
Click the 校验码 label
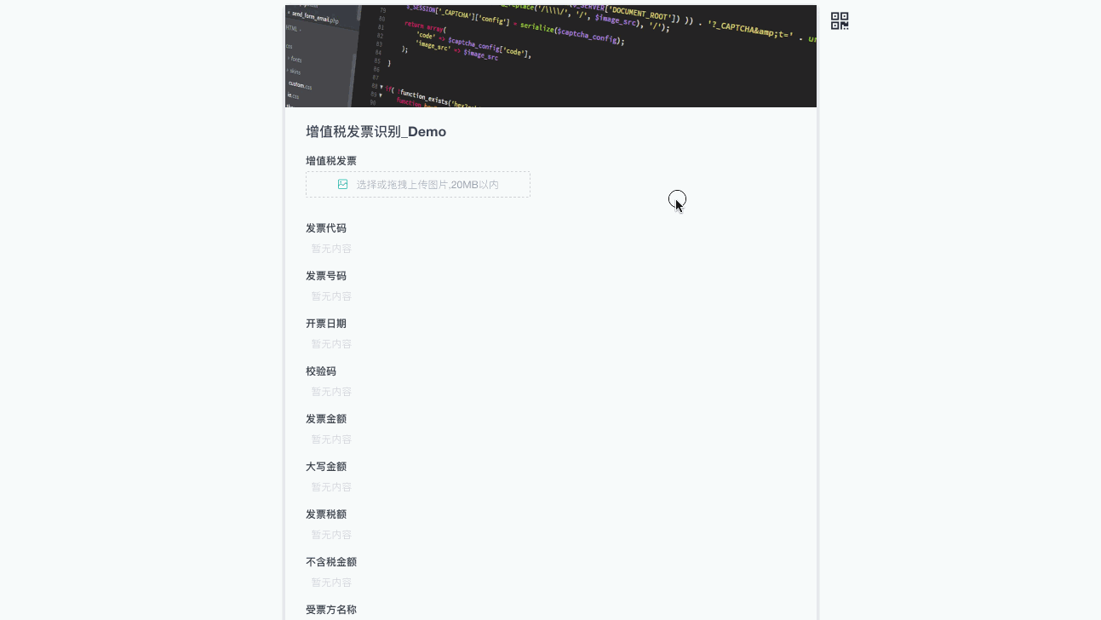[x=321, y=371]
